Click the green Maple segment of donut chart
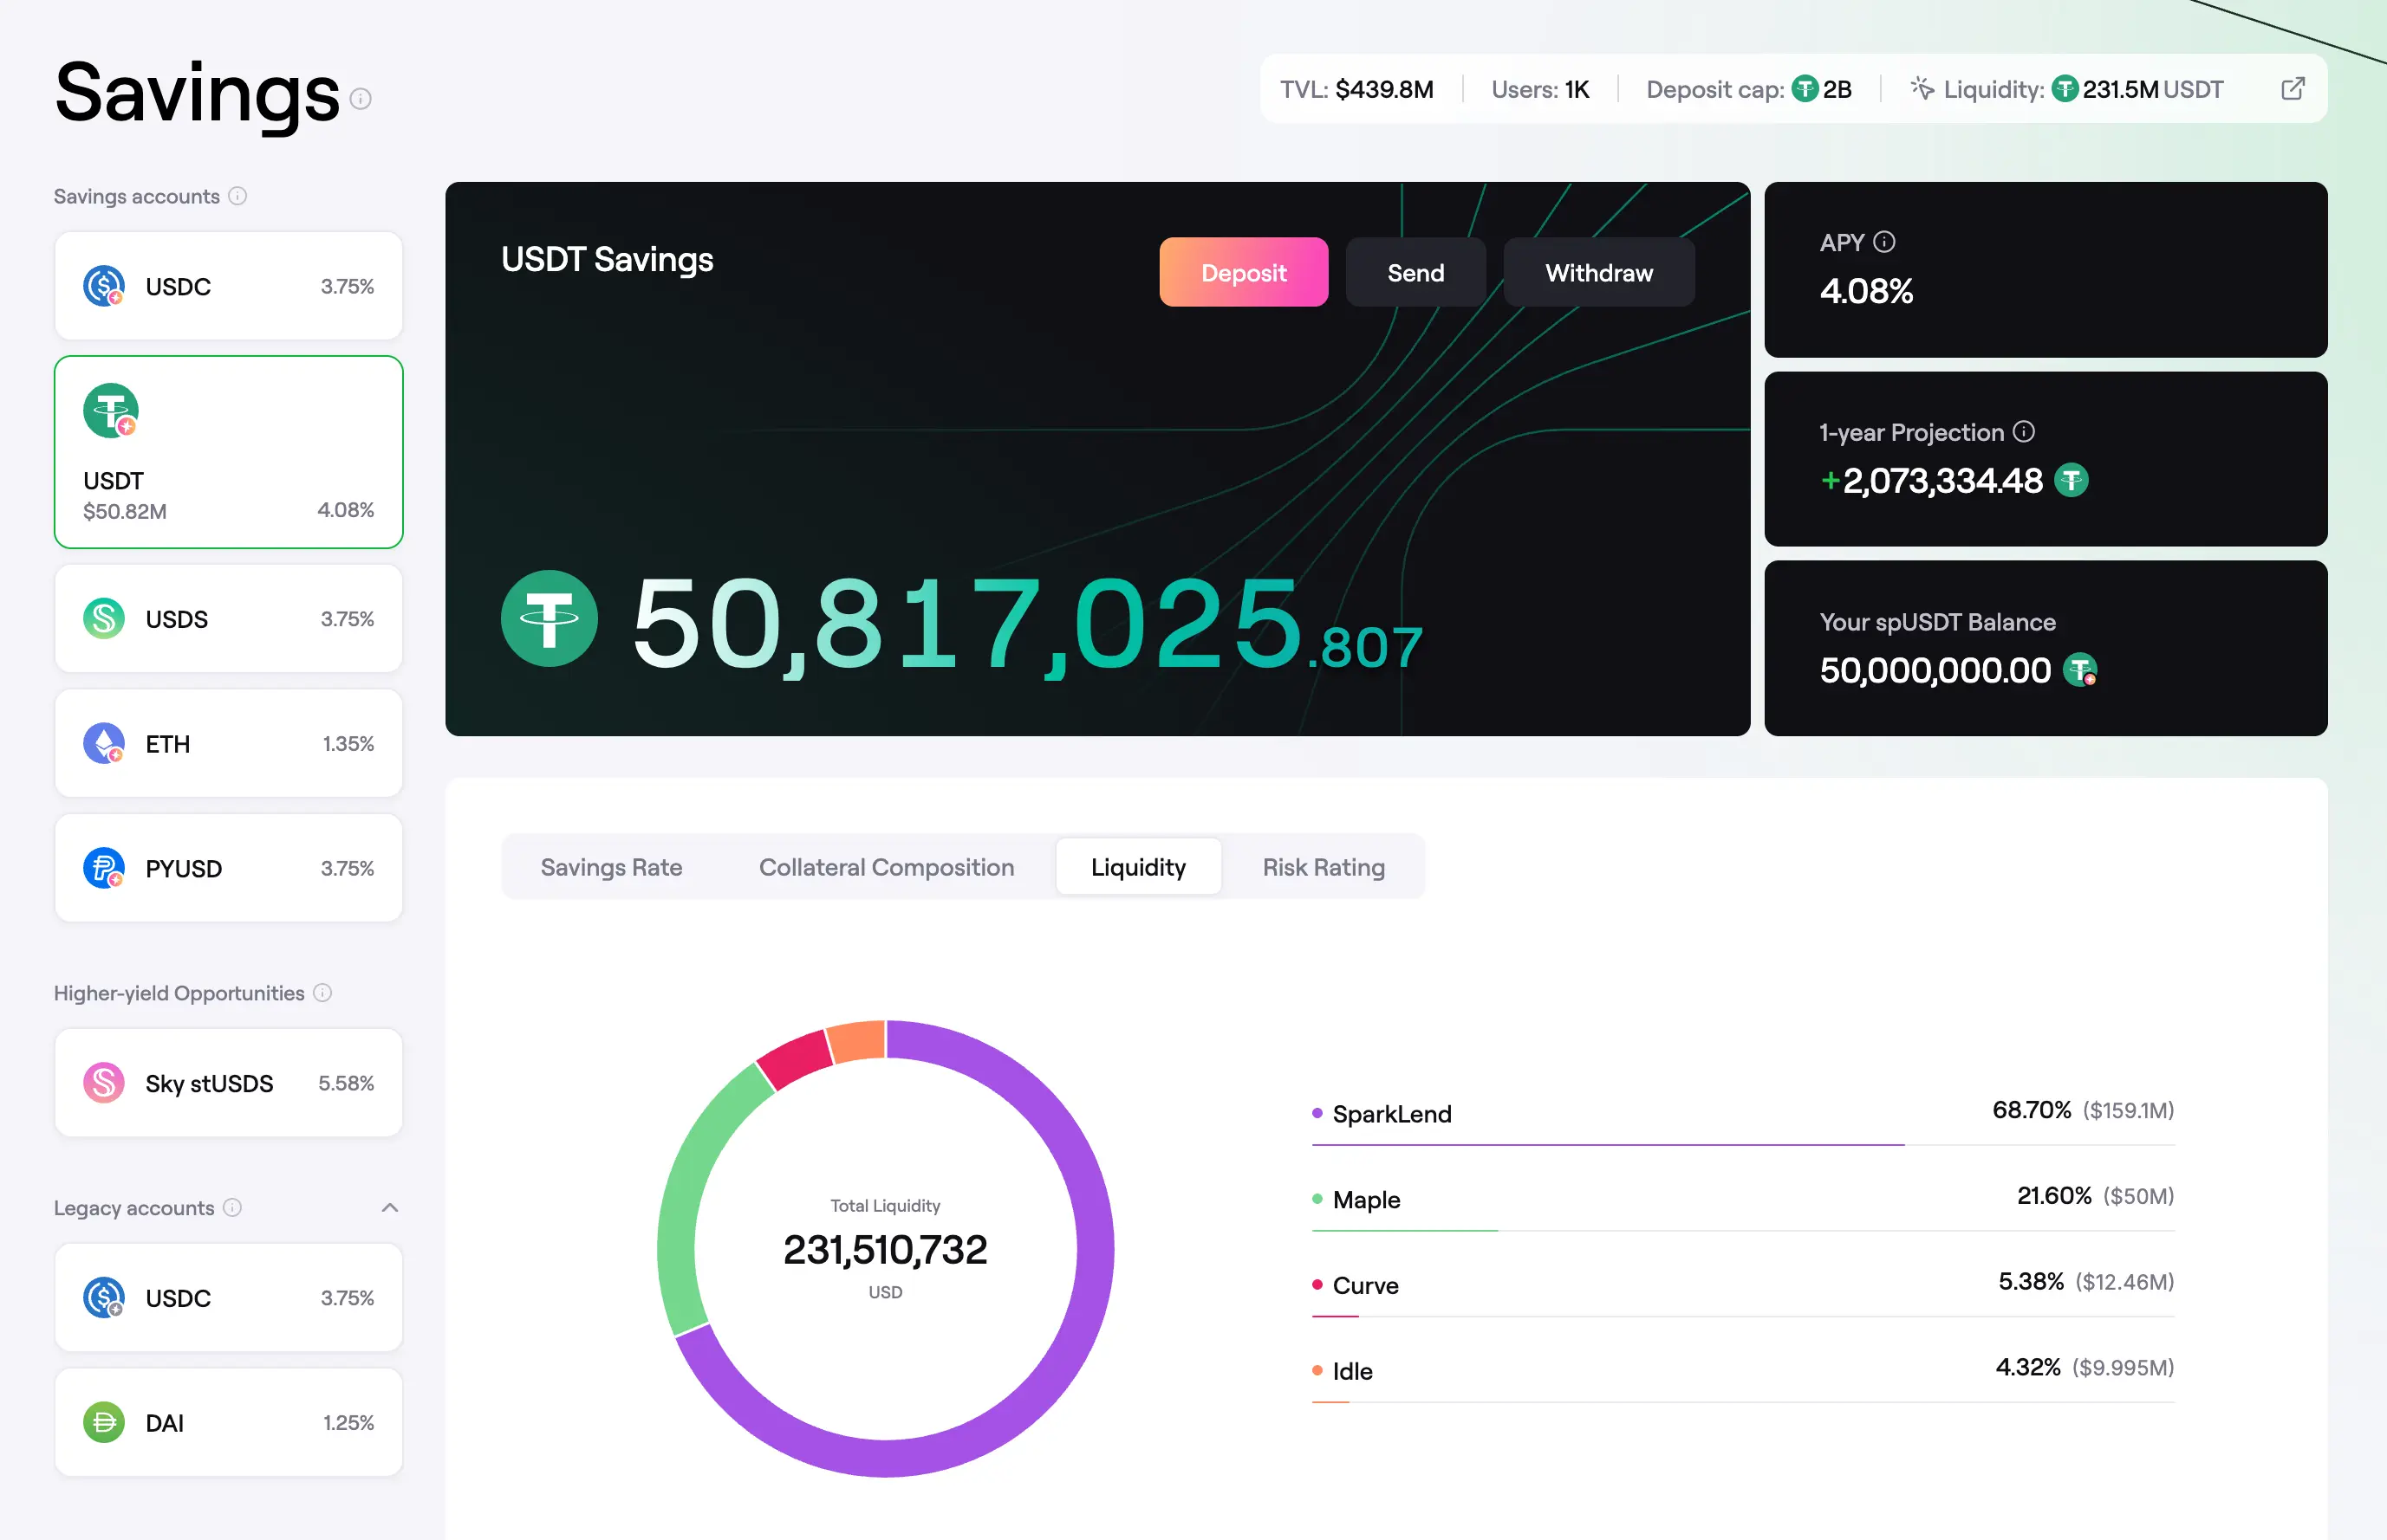 682,1190
